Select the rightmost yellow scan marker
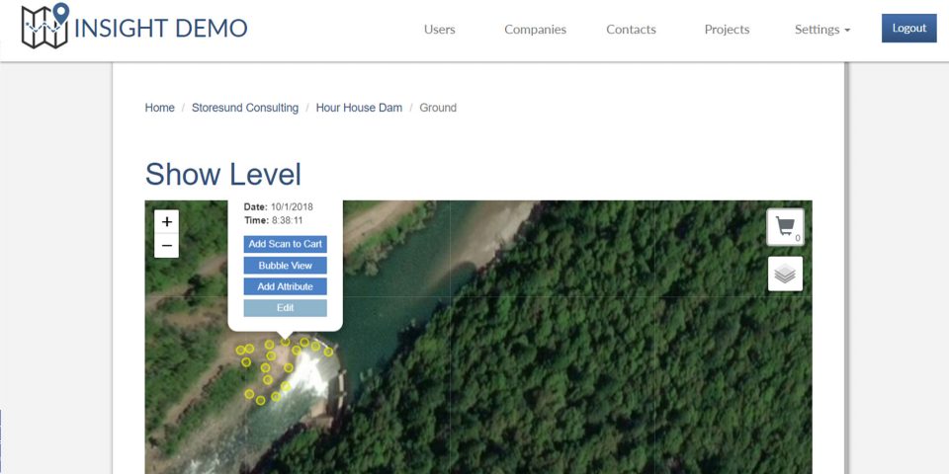949x474 pixels. pyautogui.click(x=328, y=352)
